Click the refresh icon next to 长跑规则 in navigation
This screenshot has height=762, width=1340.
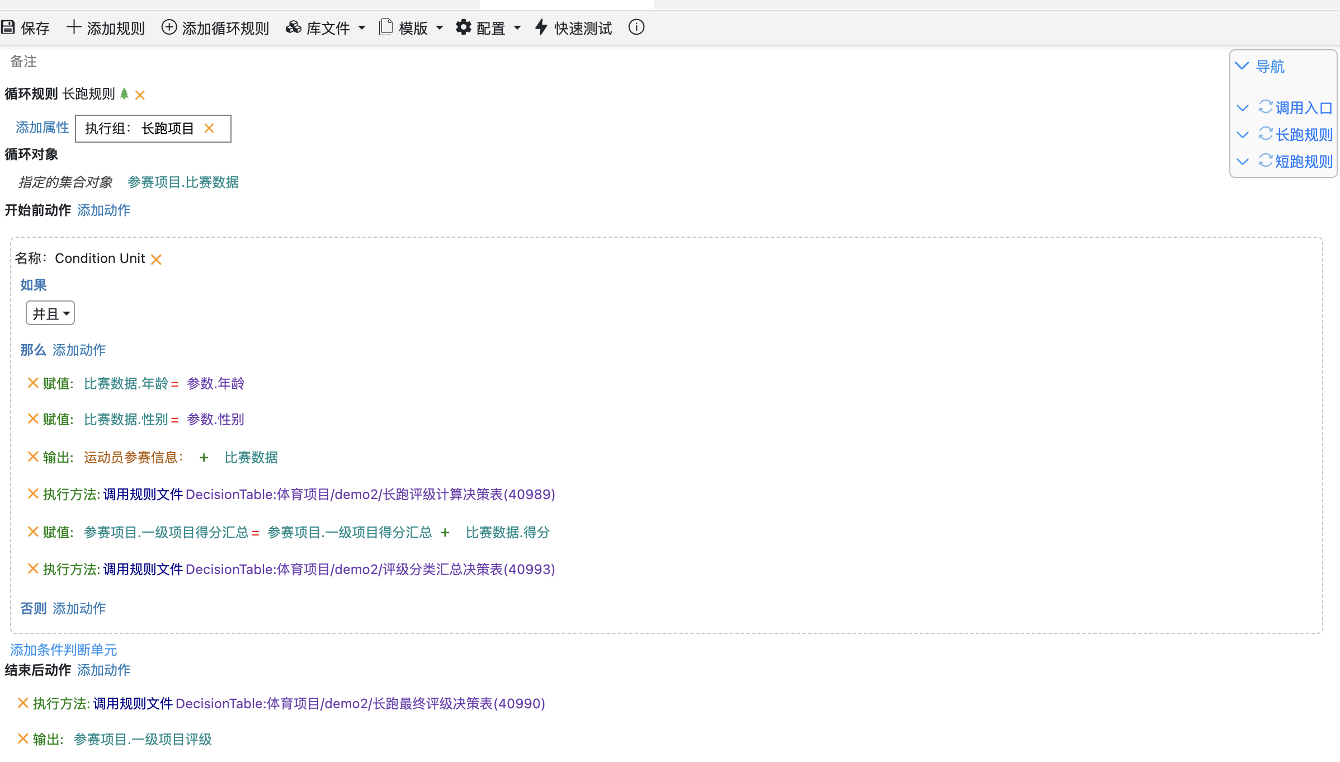tap(1266, 134)
